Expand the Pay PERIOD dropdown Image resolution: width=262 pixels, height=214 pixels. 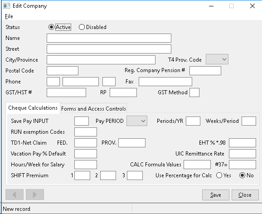click(x=137, y=121)
